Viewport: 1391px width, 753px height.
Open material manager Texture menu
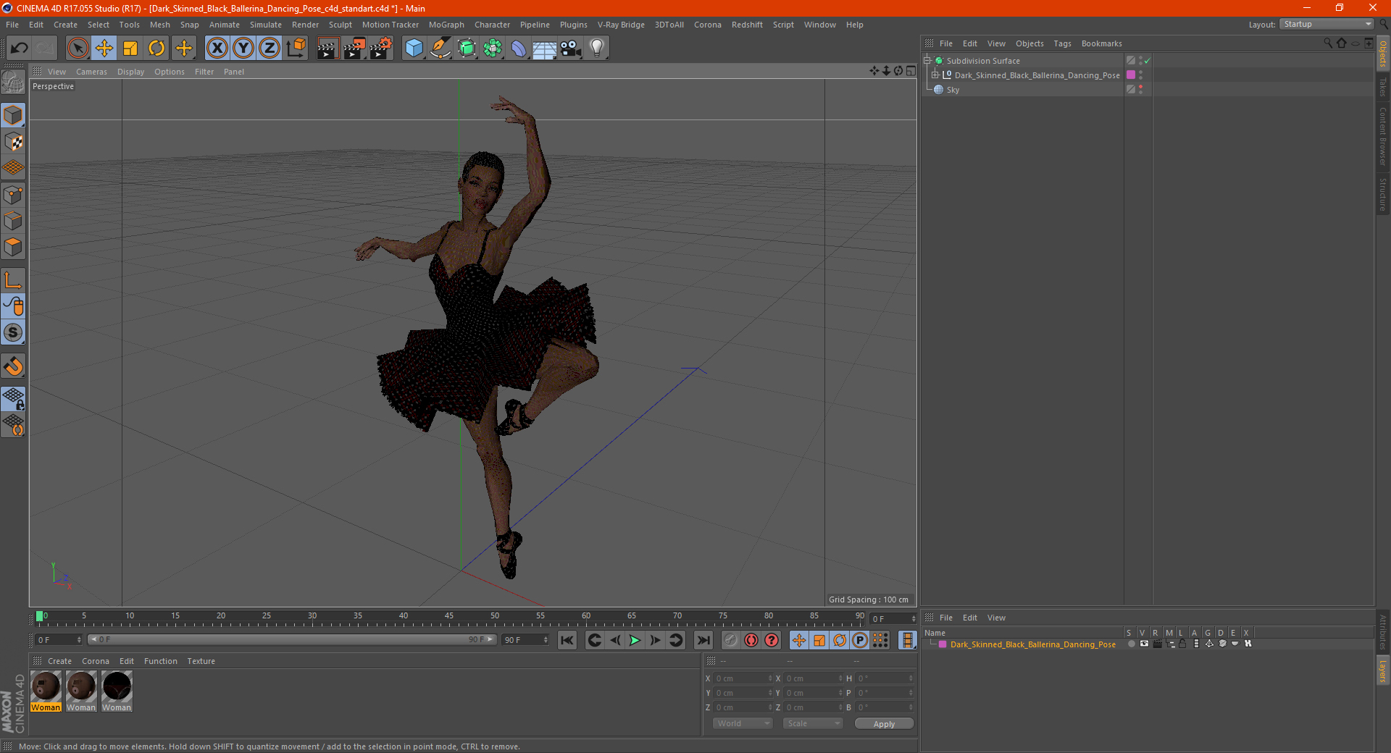(201, 661)
